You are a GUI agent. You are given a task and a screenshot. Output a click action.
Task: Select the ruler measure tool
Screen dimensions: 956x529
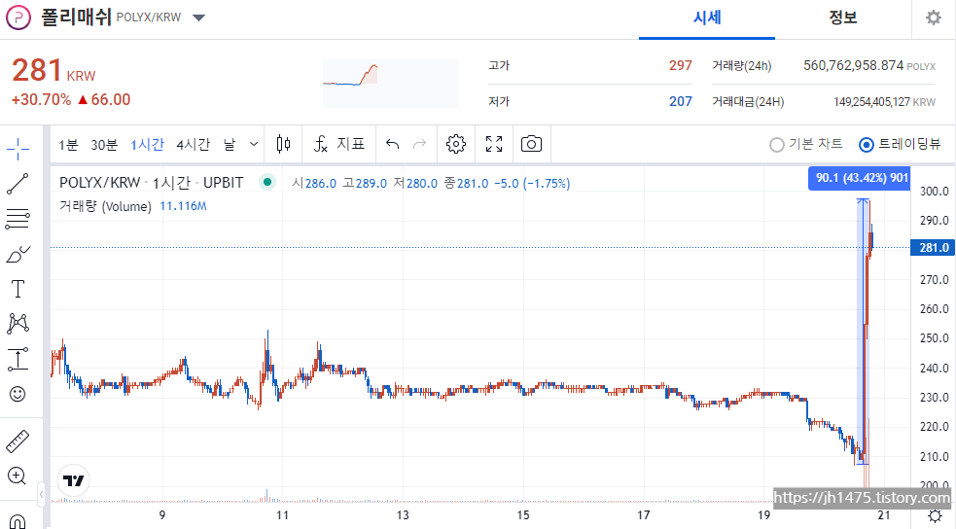point(18,441)
